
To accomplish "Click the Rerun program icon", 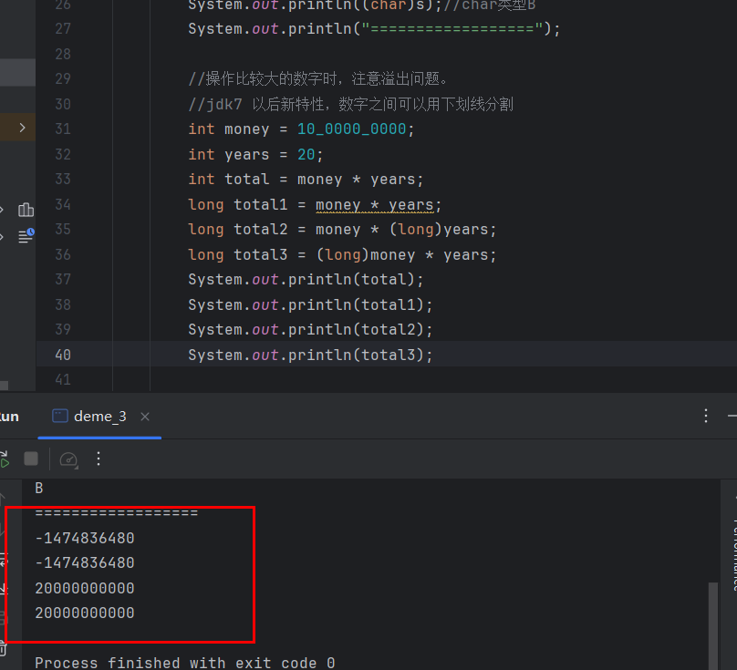I will (3, 459).
